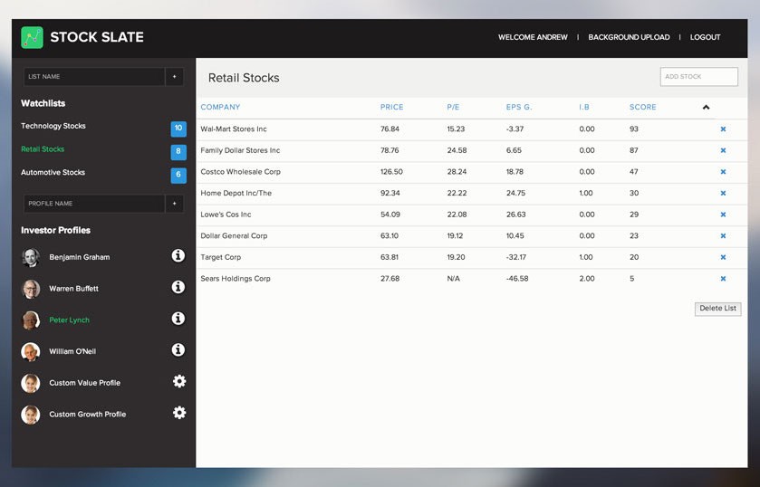Sort table by PRICE column
The image size is (760, 487).
coord(391,107)
